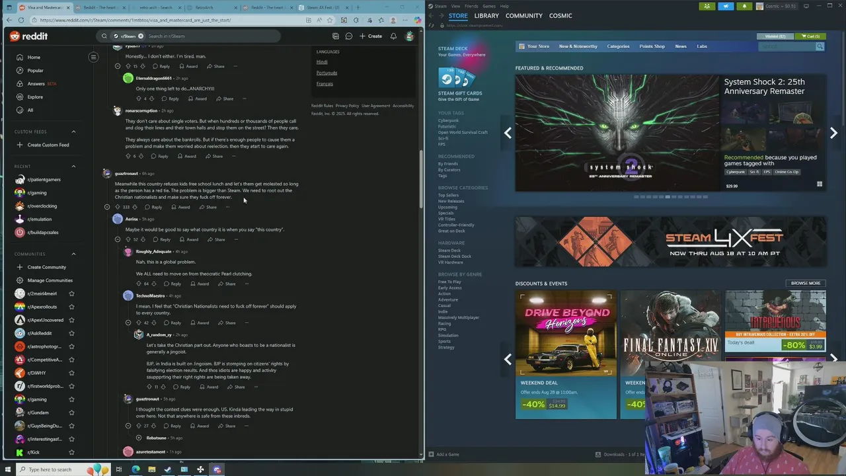Click the Reddit logo in the header
846x476 pixels.
pyautogui.click(x=28, y=36)
